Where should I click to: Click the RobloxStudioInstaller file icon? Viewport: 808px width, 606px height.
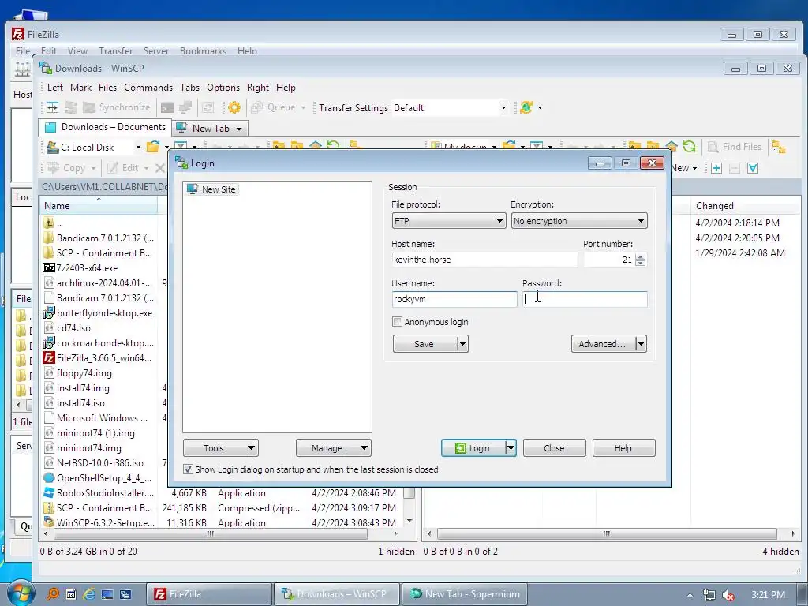pyautogui.click(x=49, y=492)
